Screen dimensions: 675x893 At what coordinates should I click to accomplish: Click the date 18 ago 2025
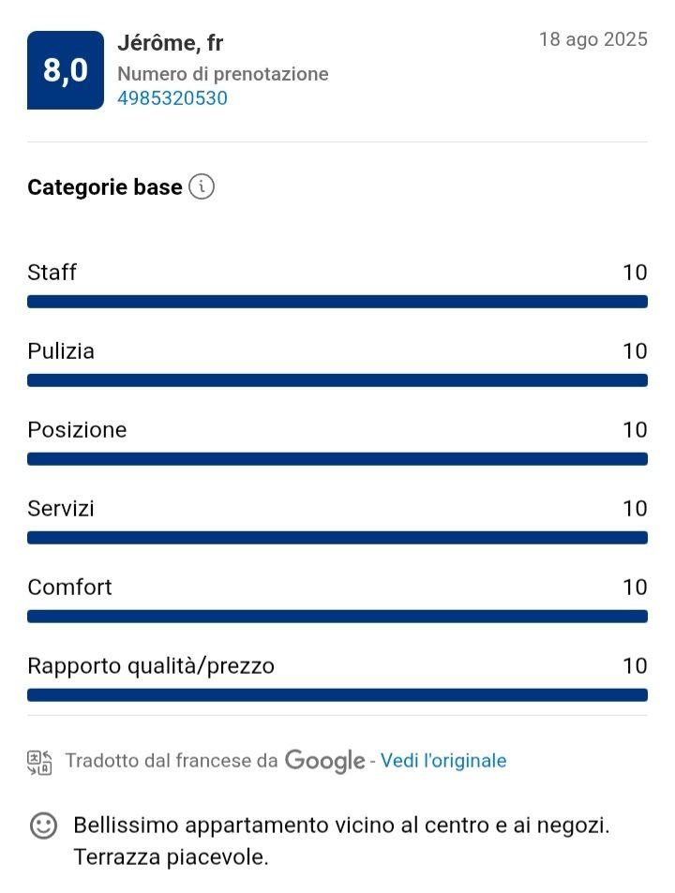click(x=592, y=39)
